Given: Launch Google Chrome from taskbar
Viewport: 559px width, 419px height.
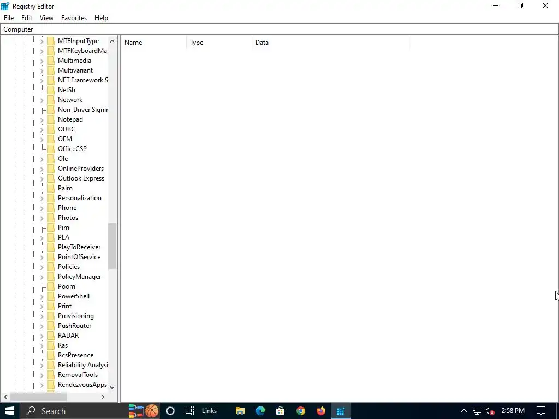Looking at the screenshot, I should [x=301, y=411].
